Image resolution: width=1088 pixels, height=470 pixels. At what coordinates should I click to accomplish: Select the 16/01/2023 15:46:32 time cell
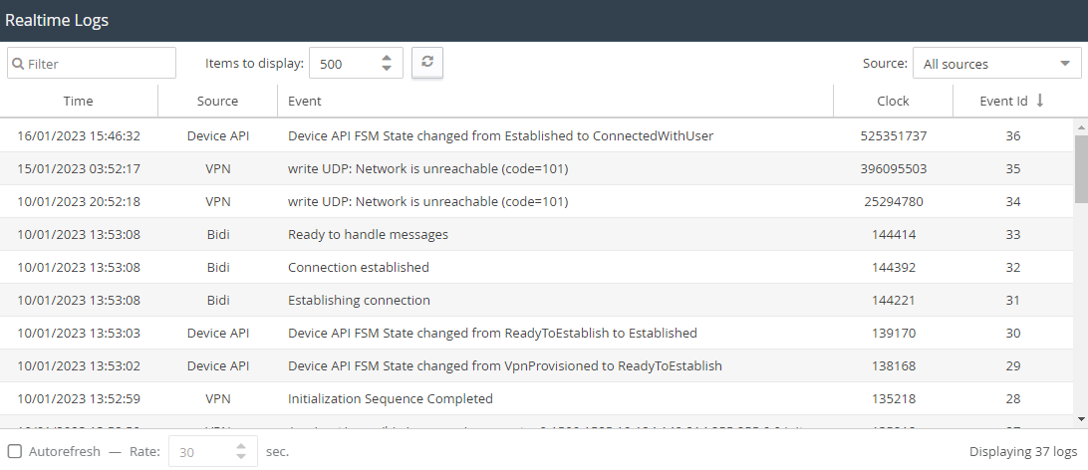(79, 135)
